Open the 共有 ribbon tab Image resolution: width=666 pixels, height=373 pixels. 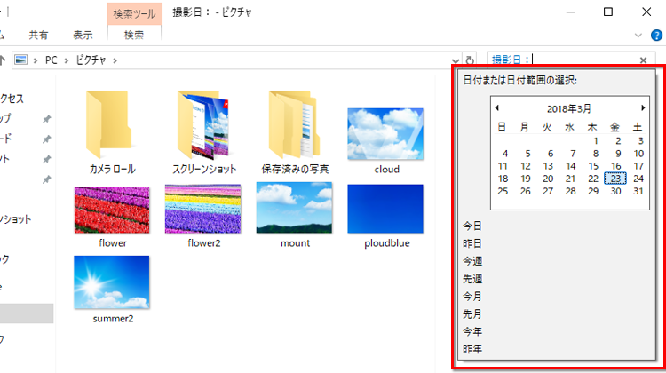pyautogui.click(x=38, y=35)
